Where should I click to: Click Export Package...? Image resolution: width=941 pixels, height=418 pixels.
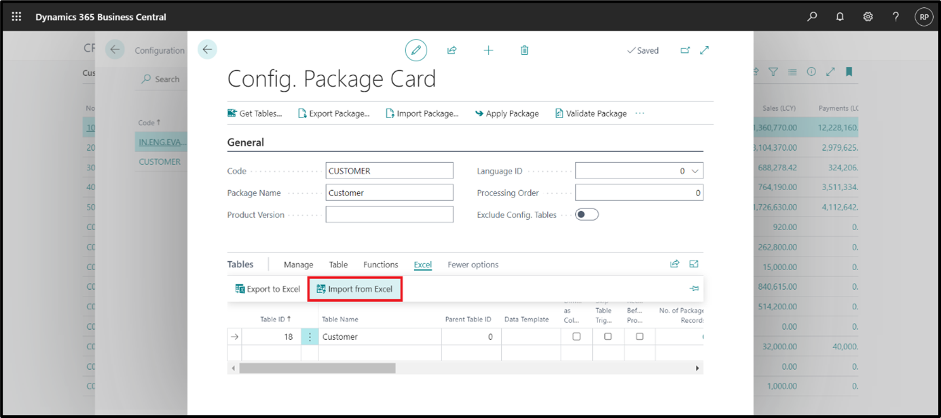point(334,113)
